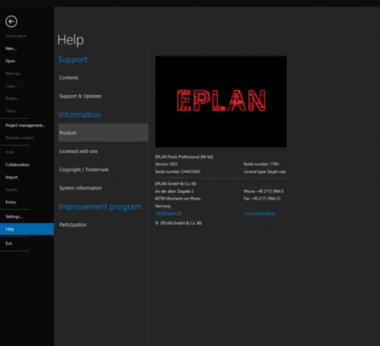The image size is (380, 346).
Task: Open Participation under Improvement program
Action: (x=73, y=225)
